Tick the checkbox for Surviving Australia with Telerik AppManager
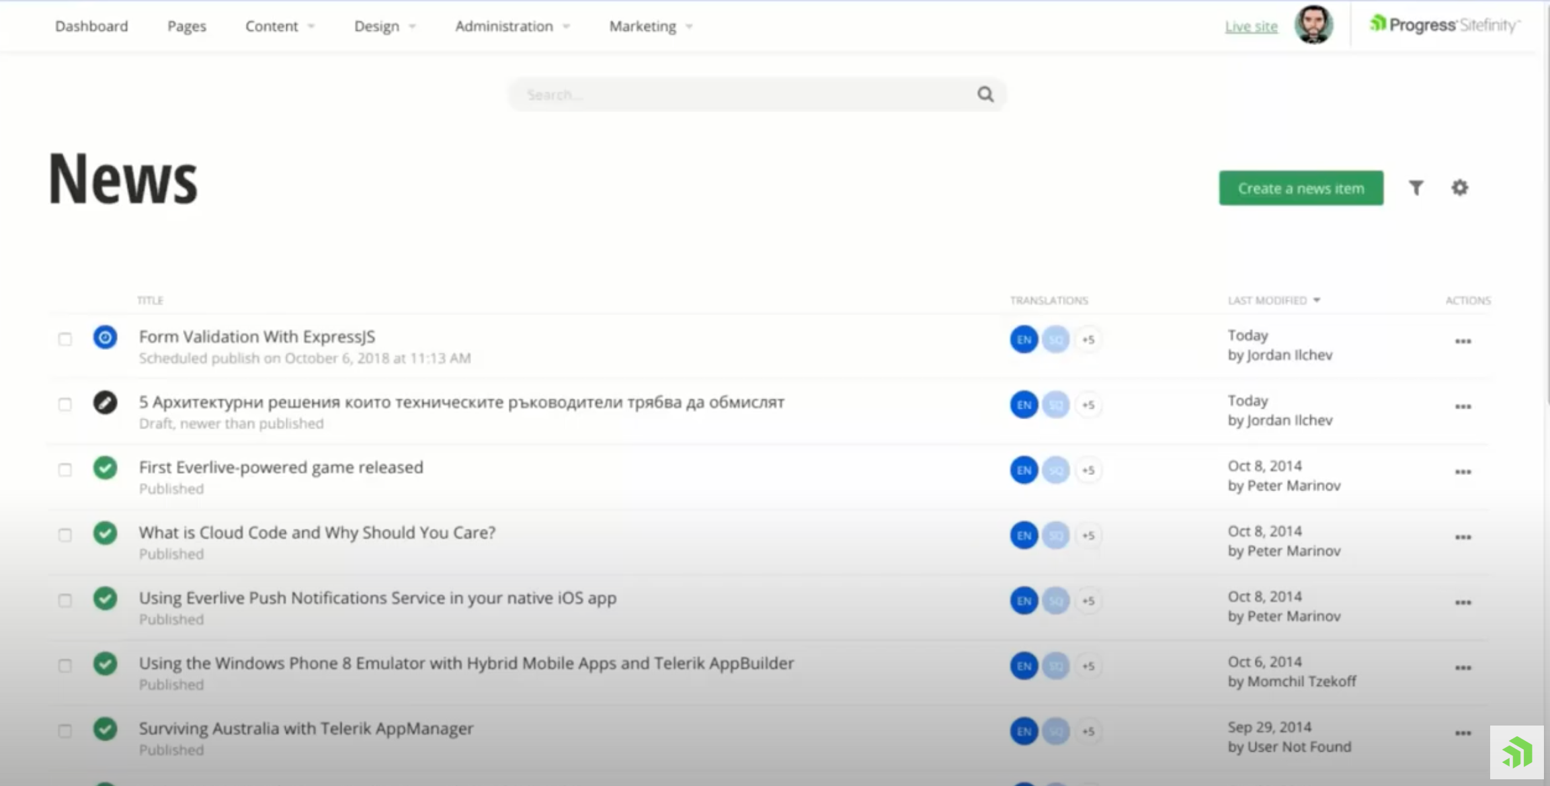The image size is (1550, 786). tap(65, 732)
